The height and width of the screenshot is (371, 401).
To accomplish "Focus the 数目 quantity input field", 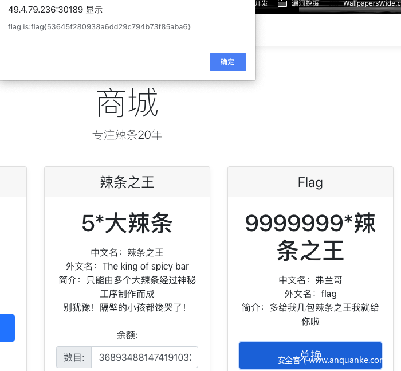I will pos(144,357).
